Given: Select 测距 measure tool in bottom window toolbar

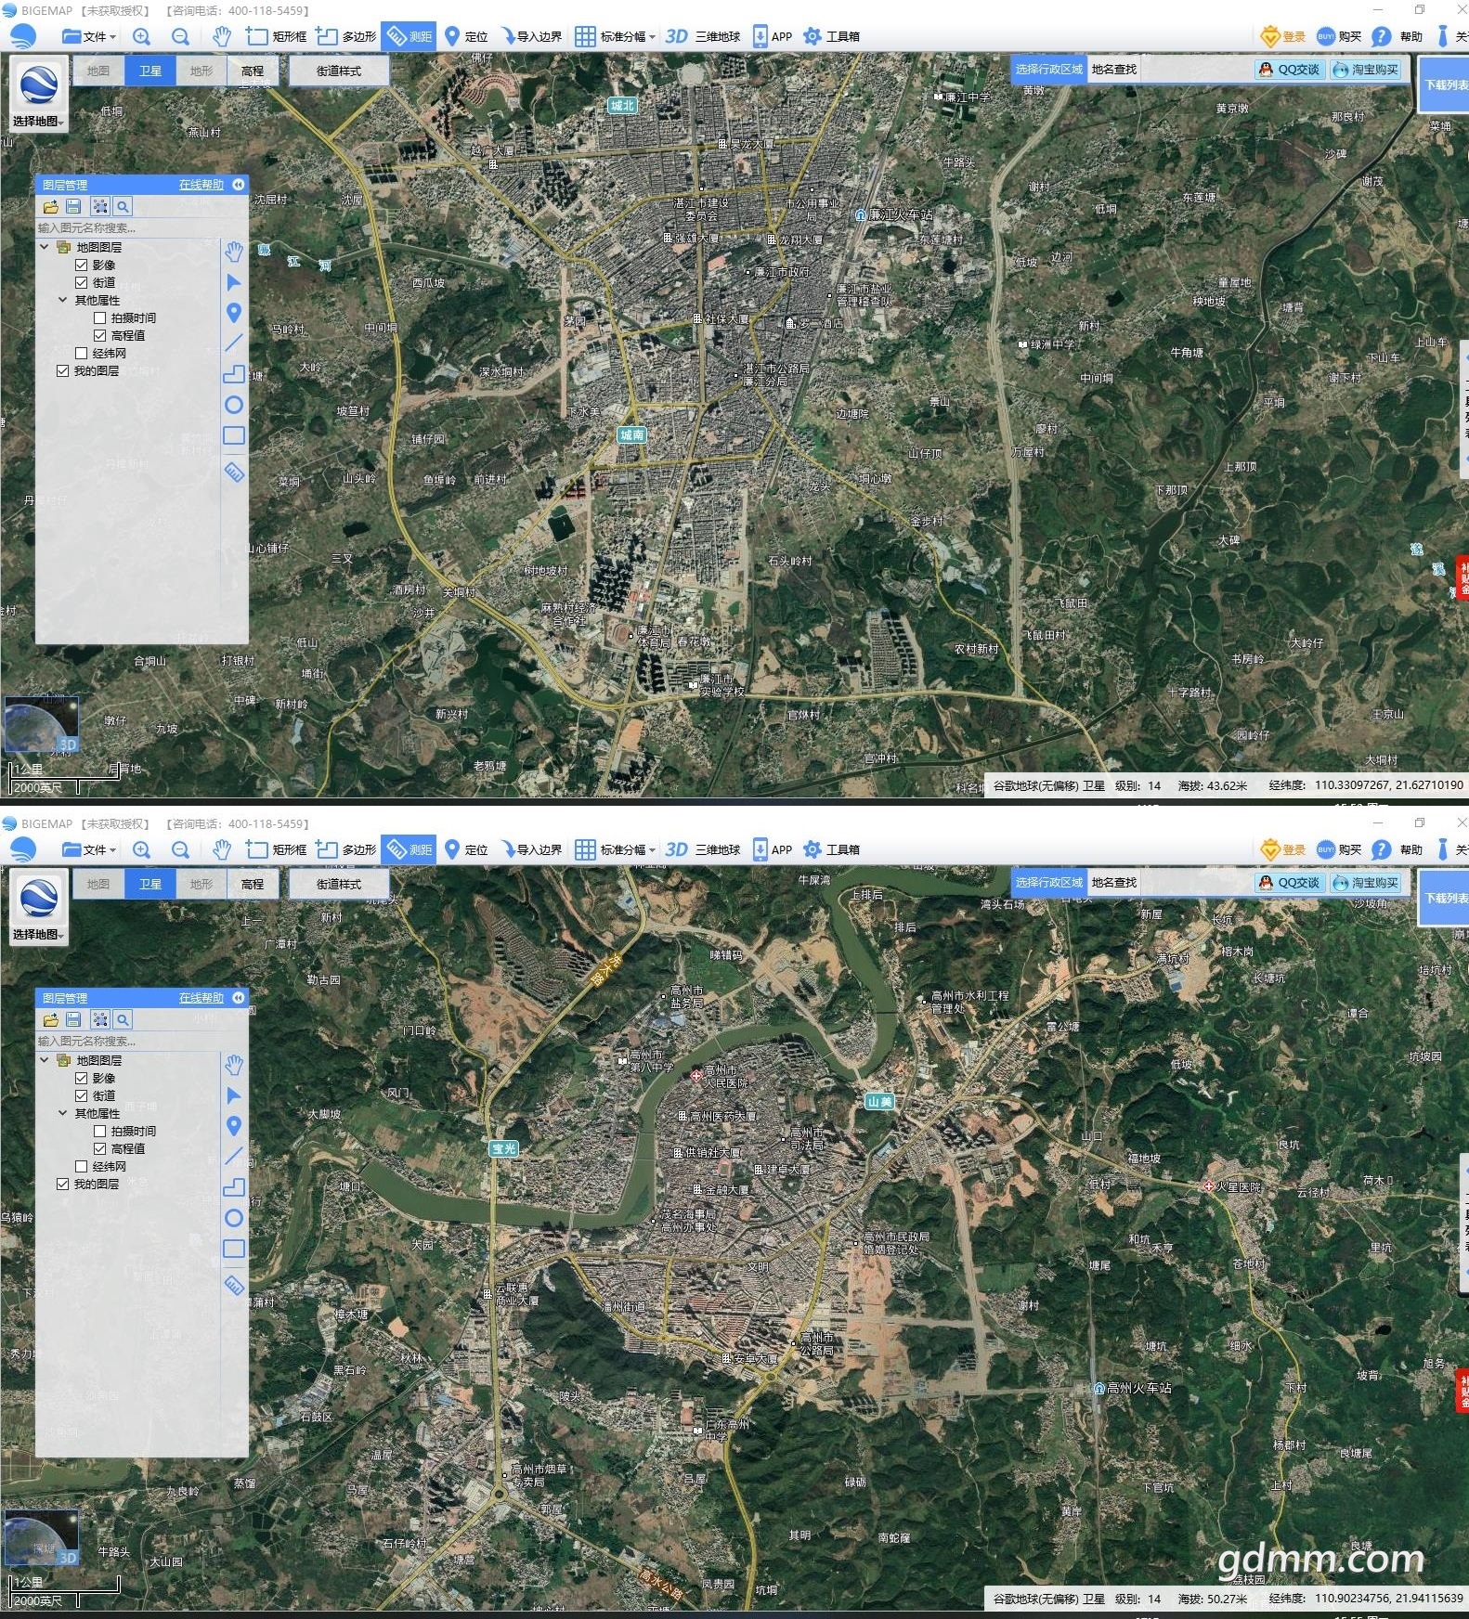Looking at the screenshot, I should (409, 849).
